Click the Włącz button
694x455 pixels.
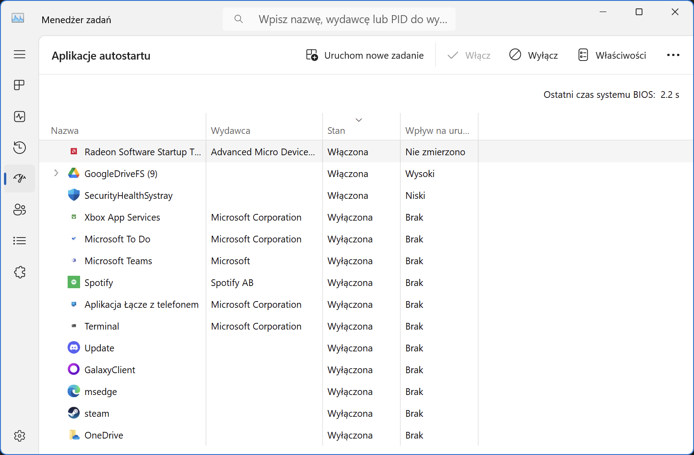pyautogui.click(x=469, y=55)
